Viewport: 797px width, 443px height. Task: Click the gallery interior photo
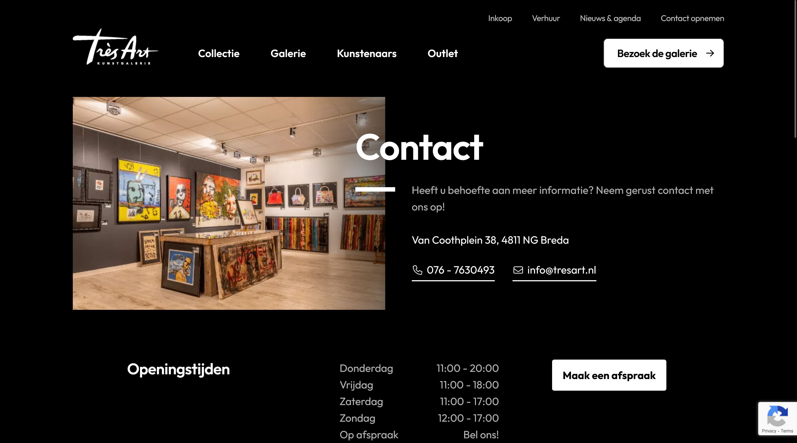point(229,204)
